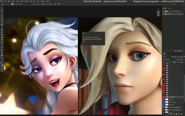Enable airbrush mode in the options bar
Image resolution: width=185 pixels, height=116 pixels.
55,4
